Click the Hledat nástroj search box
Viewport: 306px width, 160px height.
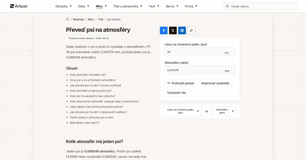[x=260, y=6]
